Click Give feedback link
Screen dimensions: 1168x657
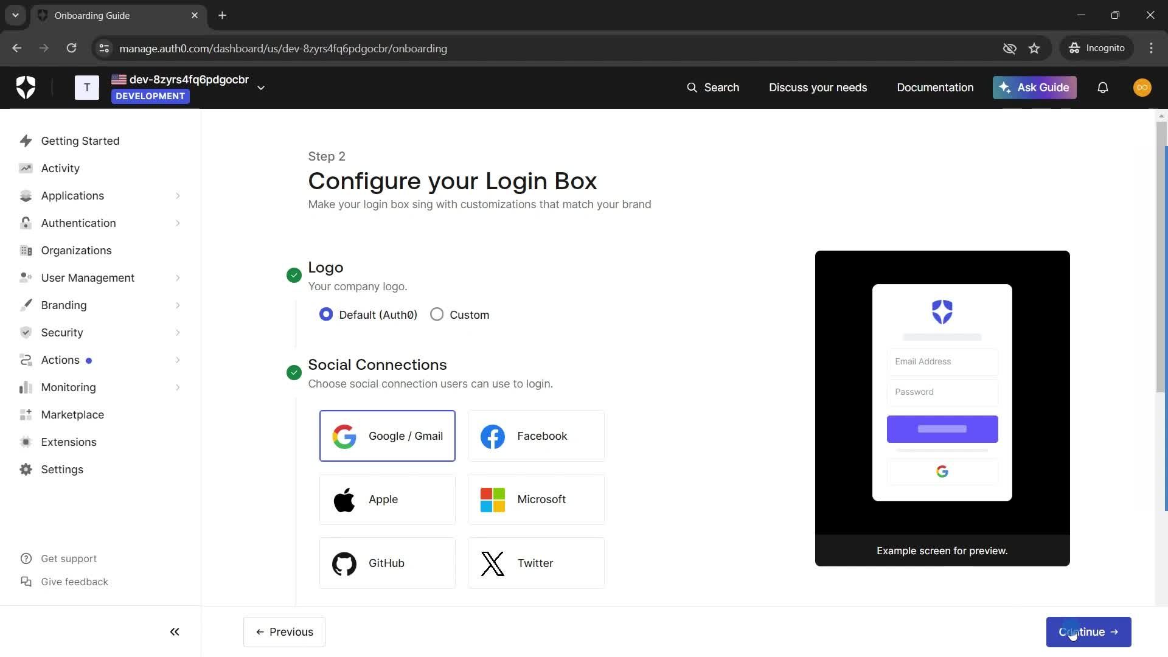click(64, 582)
